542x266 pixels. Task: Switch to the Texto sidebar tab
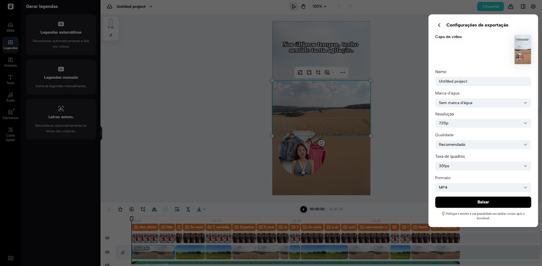(10, 79)
